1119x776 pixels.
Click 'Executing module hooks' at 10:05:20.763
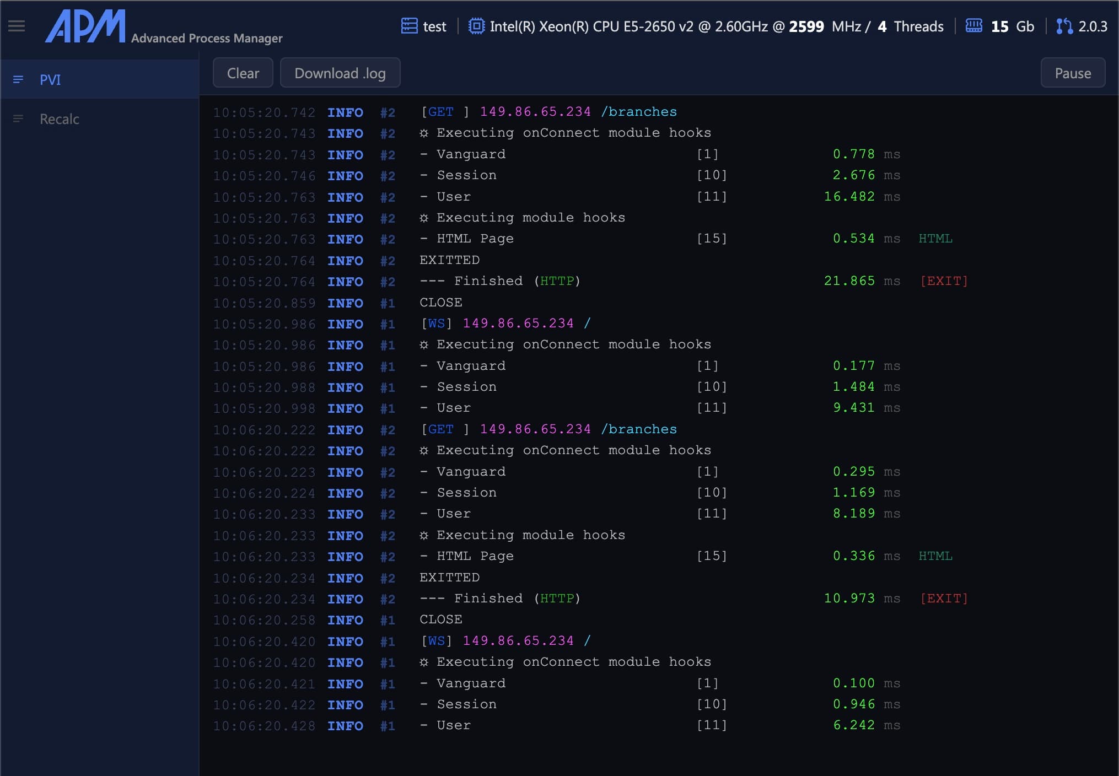pyautogui.click(x=531, y=218)
